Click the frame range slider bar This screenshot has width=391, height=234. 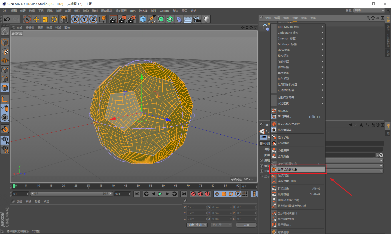71,194
